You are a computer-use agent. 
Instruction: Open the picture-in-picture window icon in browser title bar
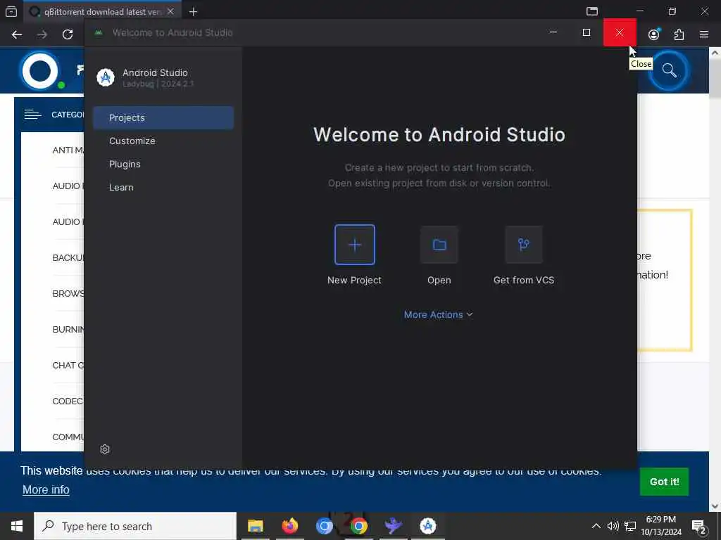point(592,11)
